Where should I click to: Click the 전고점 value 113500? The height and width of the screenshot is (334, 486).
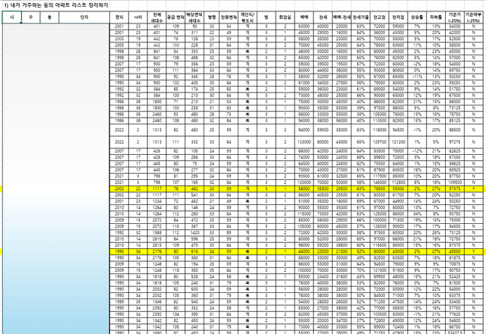380,121
